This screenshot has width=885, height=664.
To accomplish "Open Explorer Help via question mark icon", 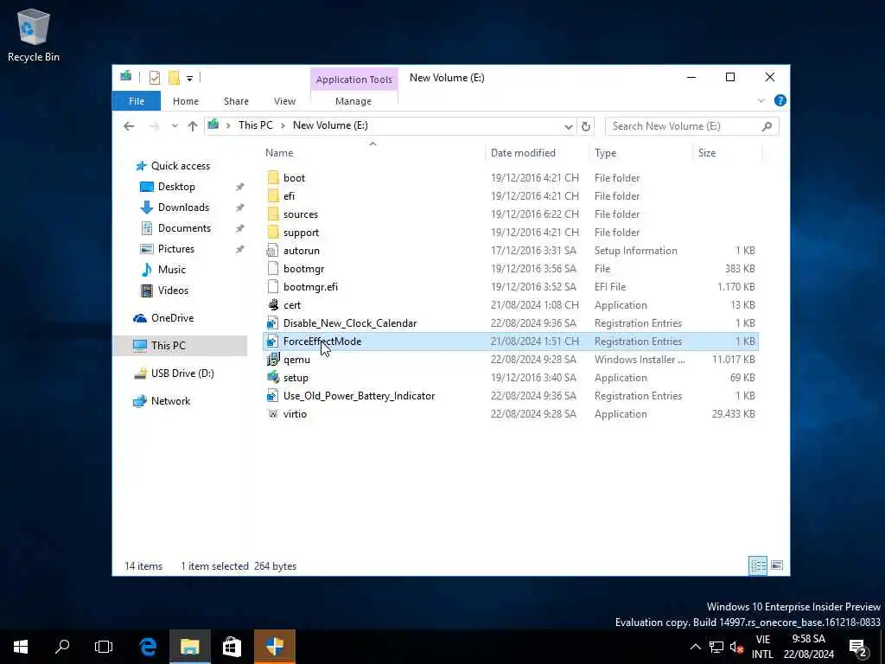I will coord(780,100).
